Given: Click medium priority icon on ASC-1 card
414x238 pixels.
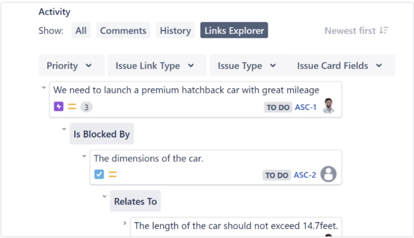Looking at the screenshot, I should (x=72, y=107).
